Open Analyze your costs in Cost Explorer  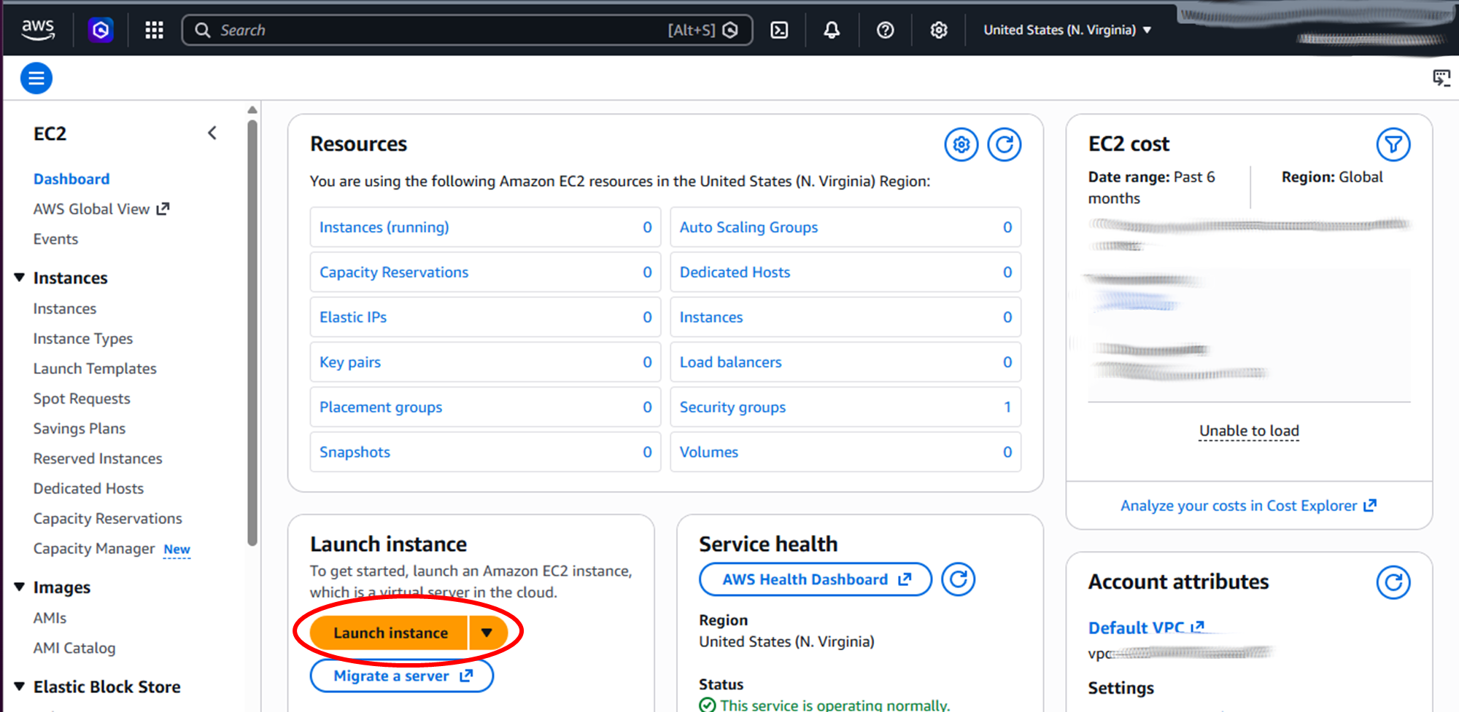pyautogui.click(x=1248, y=506)
